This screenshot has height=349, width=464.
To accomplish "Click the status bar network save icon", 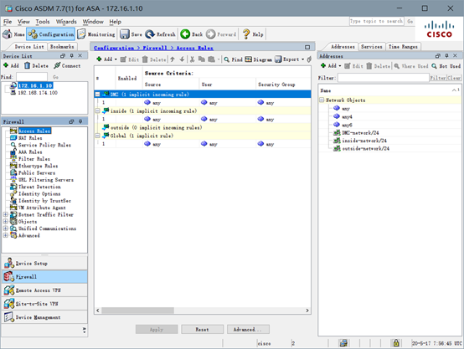I will tap(343, 343).
